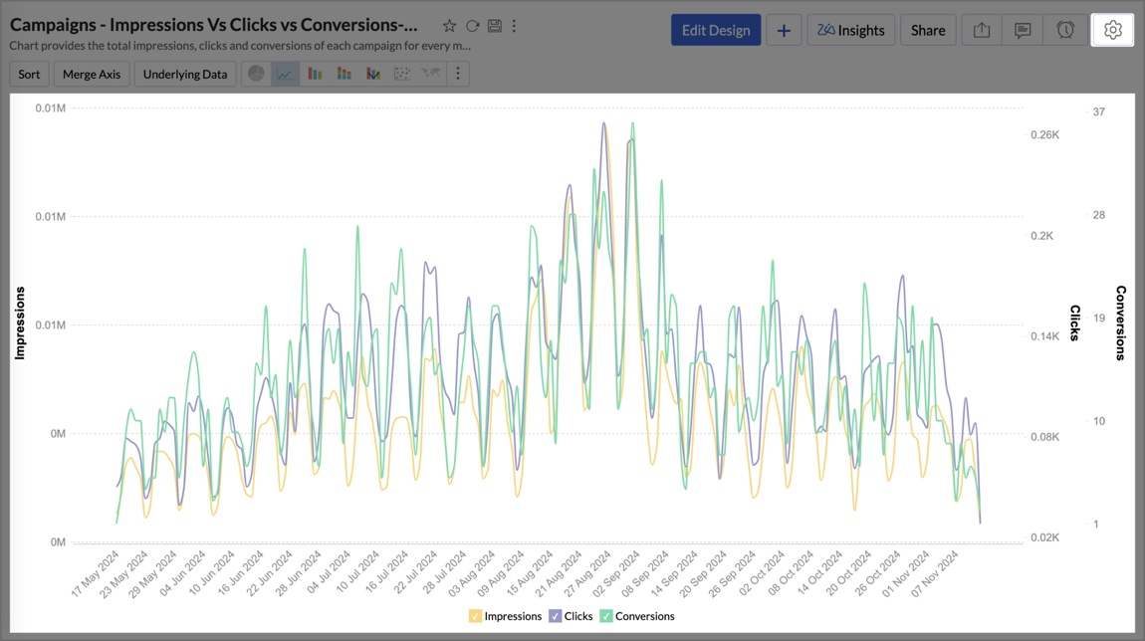The image size is (1145, 641).
Task: Click the save floppy disk icon
Action: [494, 26]
